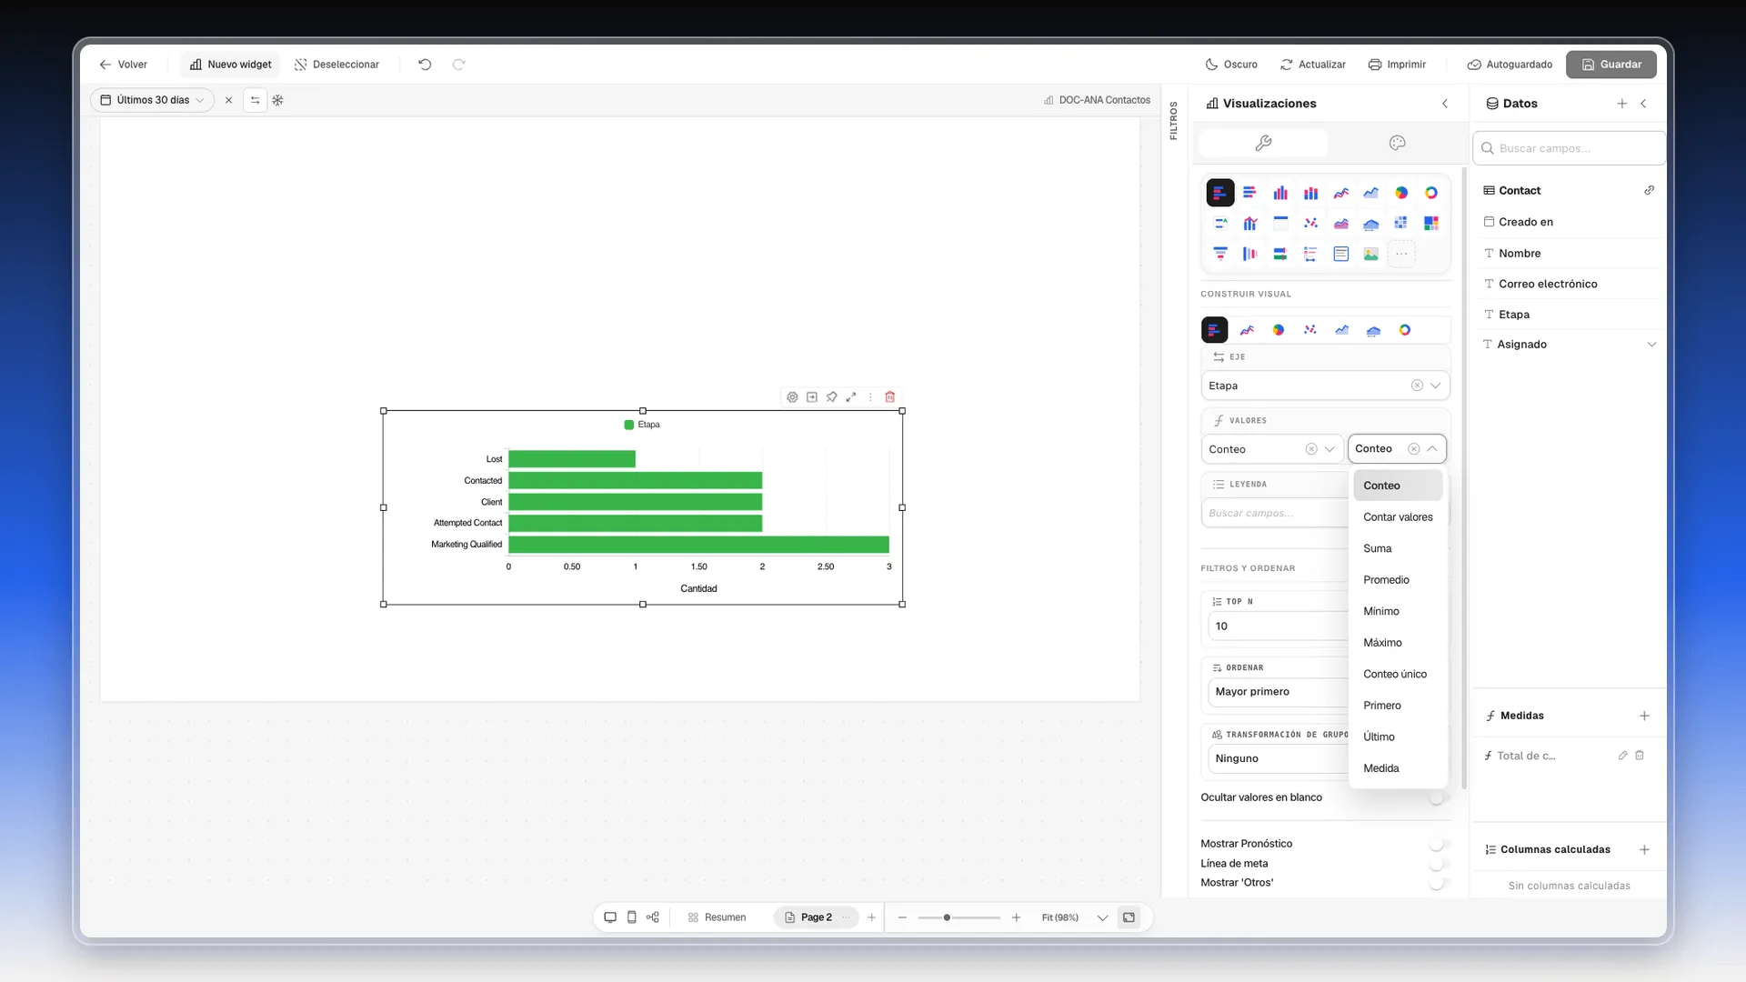1746x982 pixels.
Task: Open the palette style tab icon
Action: tap(1397, 143)
